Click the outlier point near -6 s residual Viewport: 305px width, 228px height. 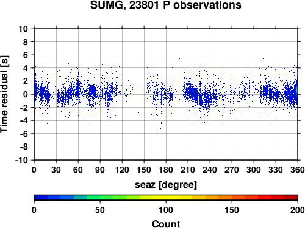tap(157, 133)
